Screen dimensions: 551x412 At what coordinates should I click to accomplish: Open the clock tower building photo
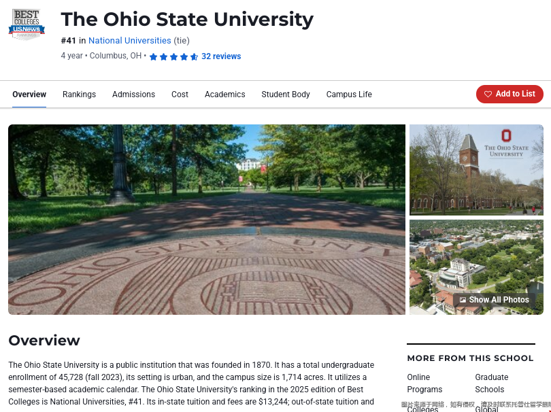coord(476,170)
